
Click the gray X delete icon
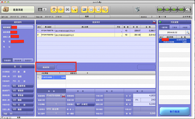pyautogui.click(x=67, y=9)
